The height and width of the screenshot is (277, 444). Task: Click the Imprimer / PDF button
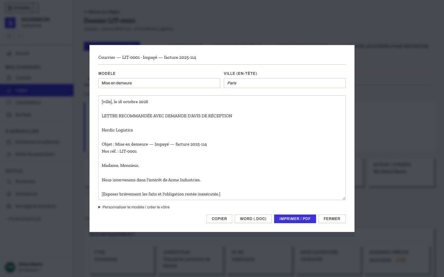pos(295,219)
